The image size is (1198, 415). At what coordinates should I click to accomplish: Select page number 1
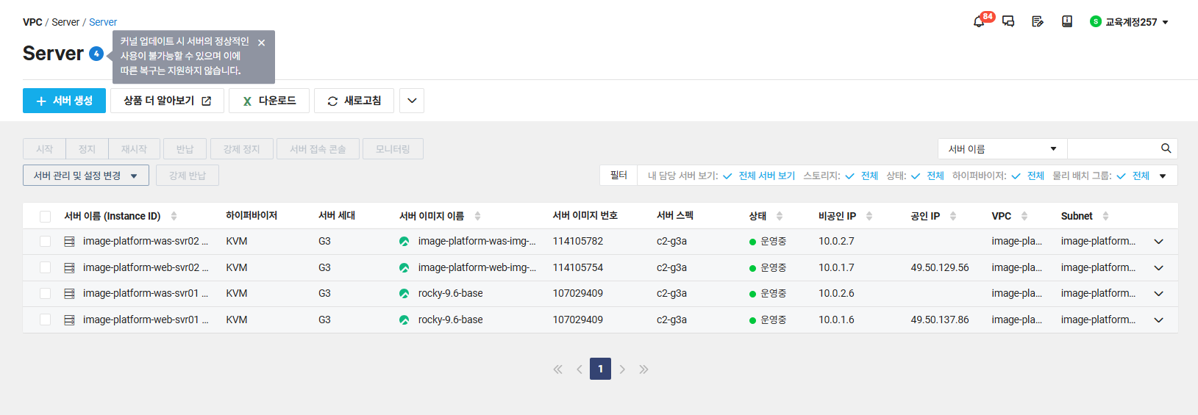coord(600,369)
